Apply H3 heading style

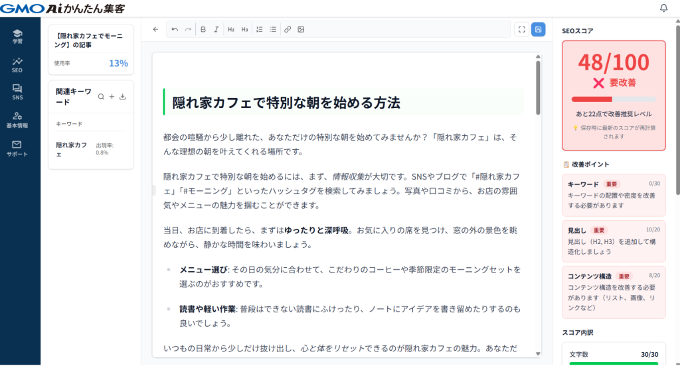point(244,29)
